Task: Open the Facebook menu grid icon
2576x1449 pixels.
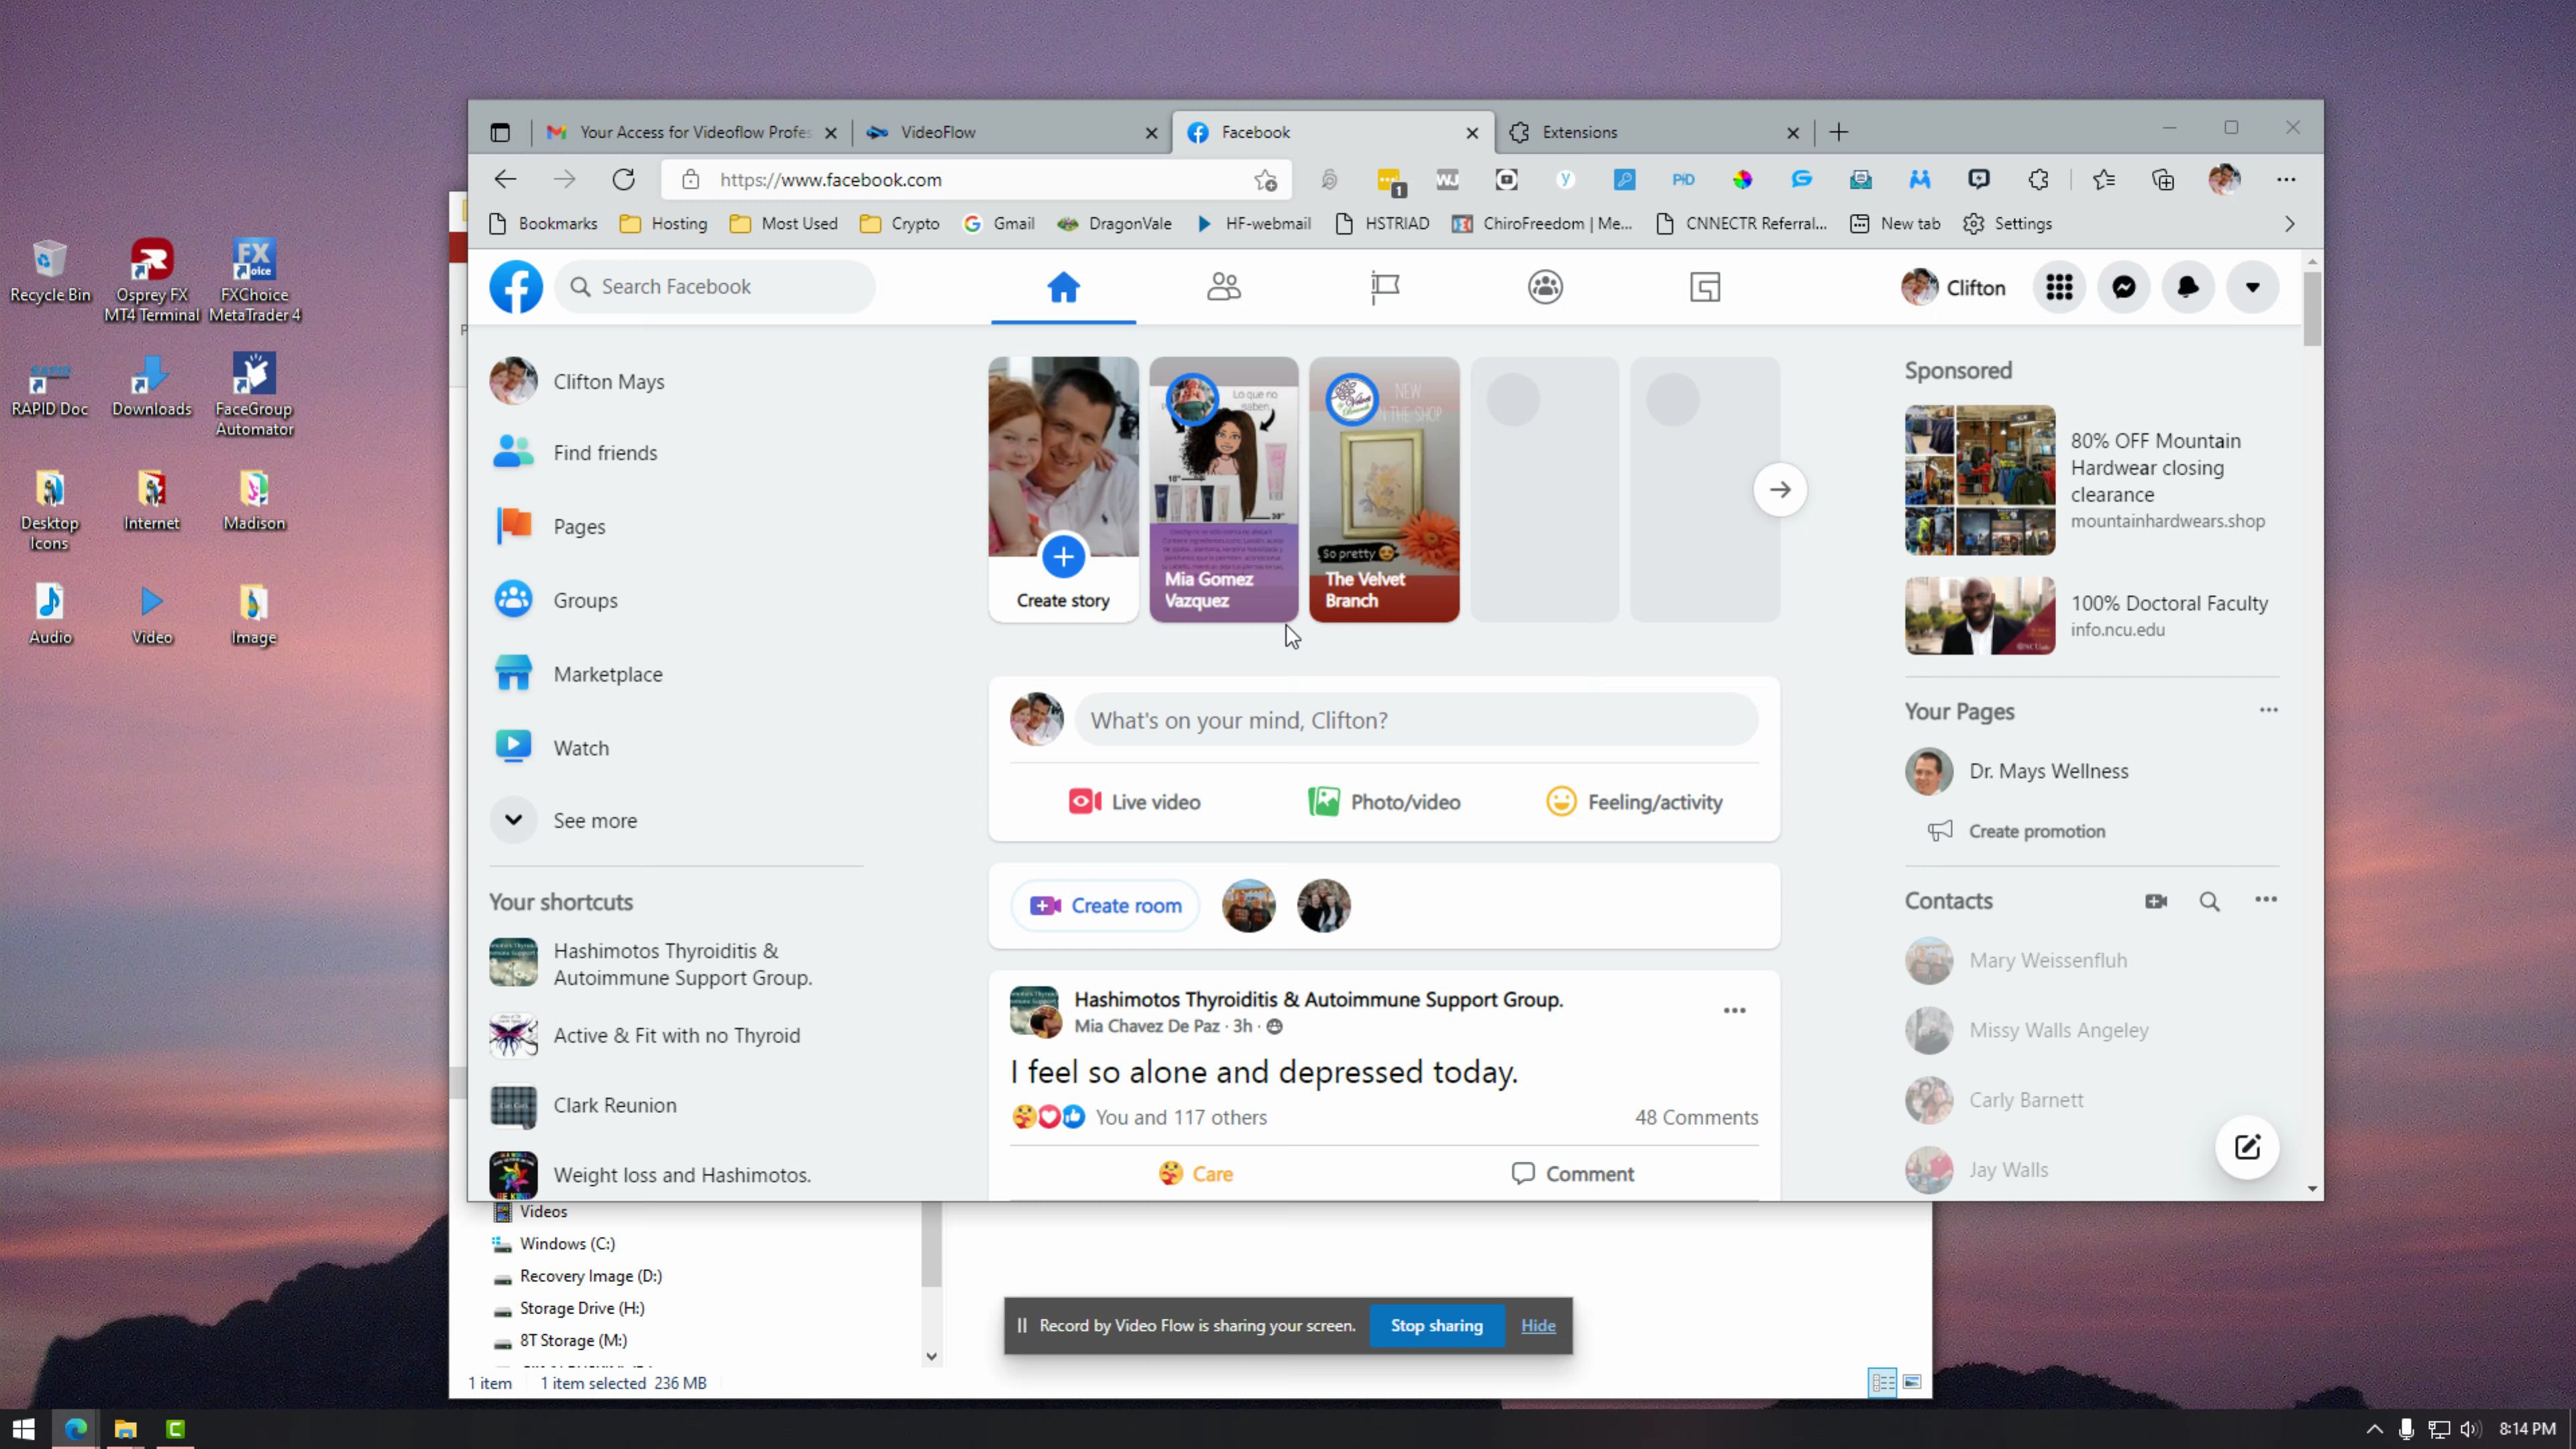Action: tap(2059, 288)
